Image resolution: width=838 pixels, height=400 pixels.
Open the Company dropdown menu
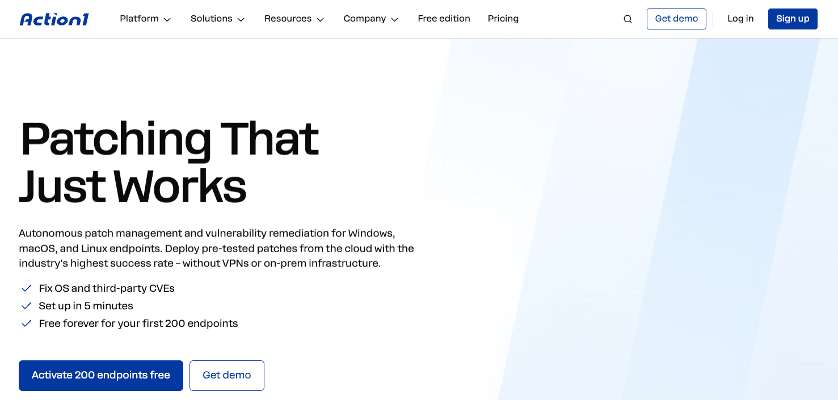click(371, 19)
